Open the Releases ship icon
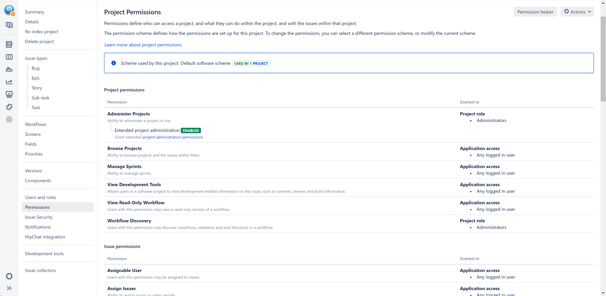606x296 pixels. pos(9,69)
